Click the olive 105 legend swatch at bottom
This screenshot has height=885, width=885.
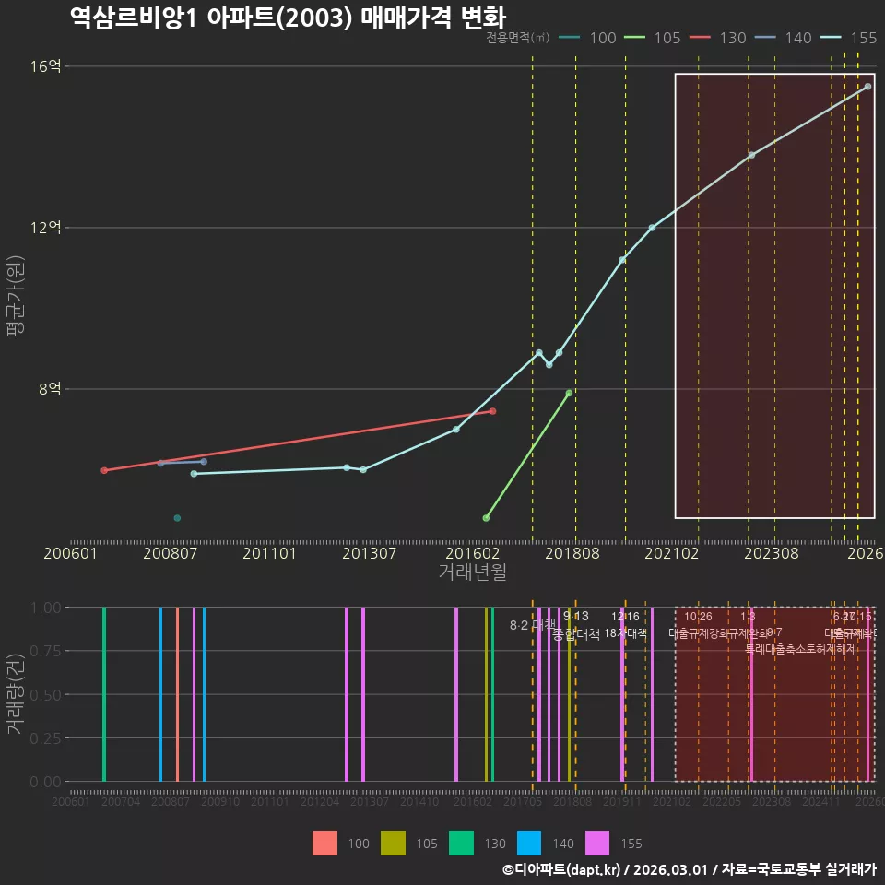pos(393,843)
